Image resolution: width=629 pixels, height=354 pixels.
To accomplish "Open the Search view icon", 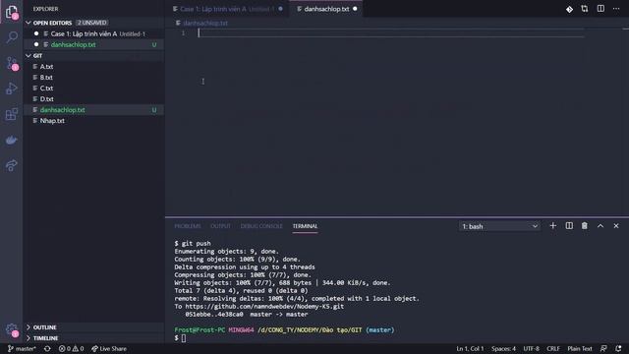I will click(12, 37).
